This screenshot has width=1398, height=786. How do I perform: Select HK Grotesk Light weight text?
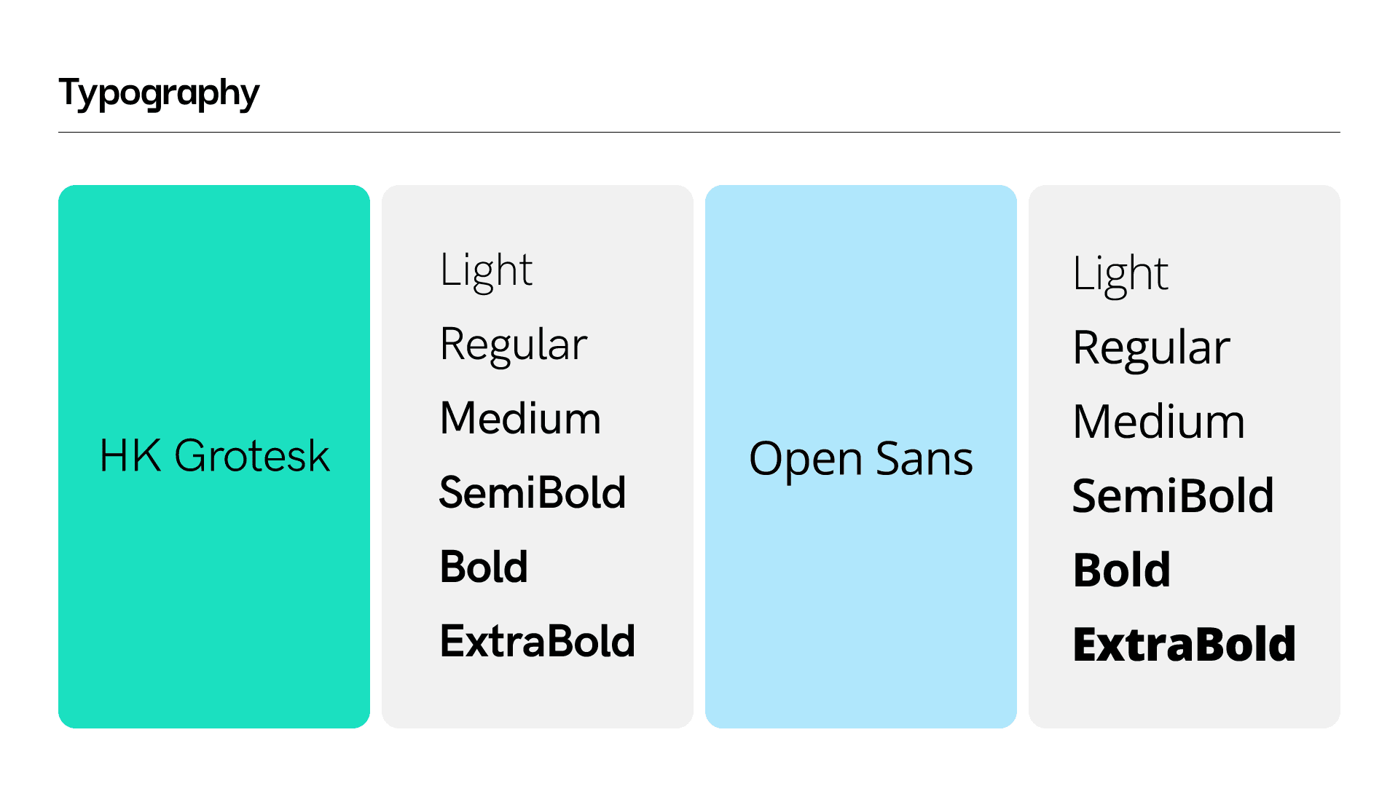point(487,272)
